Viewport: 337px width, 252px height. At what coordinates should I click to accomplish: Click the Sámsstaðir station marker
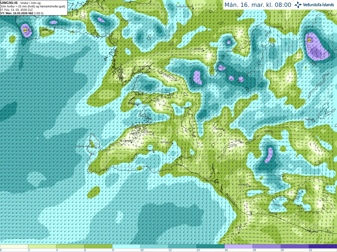pyautogui.click(x=249, y=186)
